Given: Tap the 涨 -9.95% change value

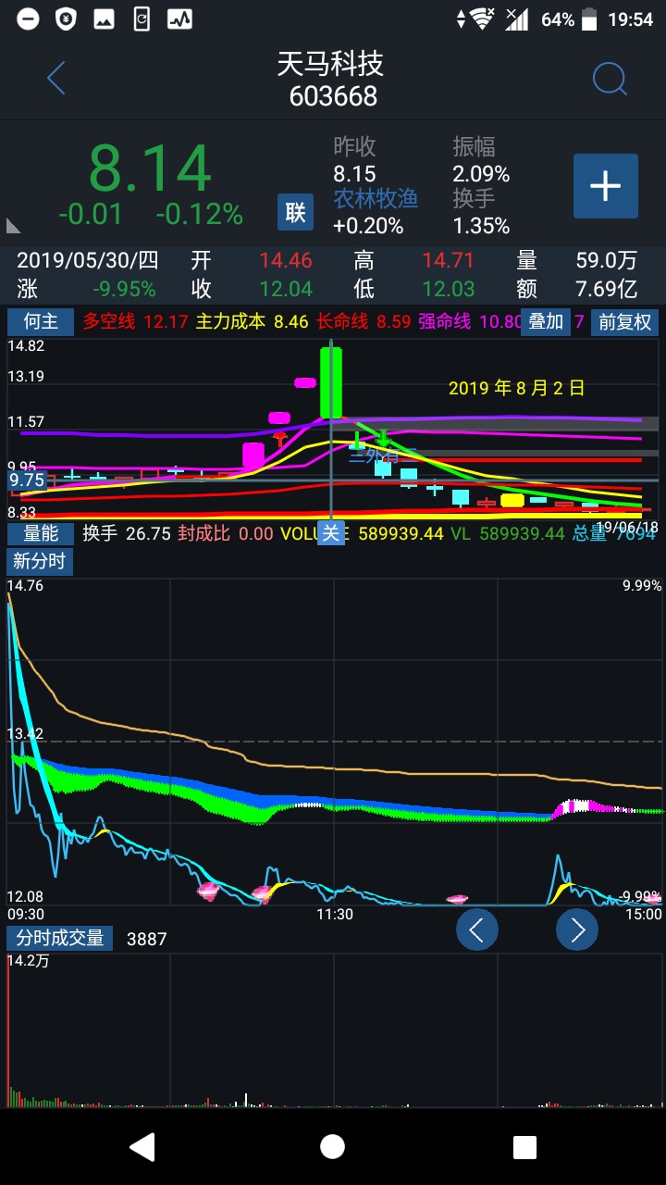Looking at the screenshot, I should [87, 289].
